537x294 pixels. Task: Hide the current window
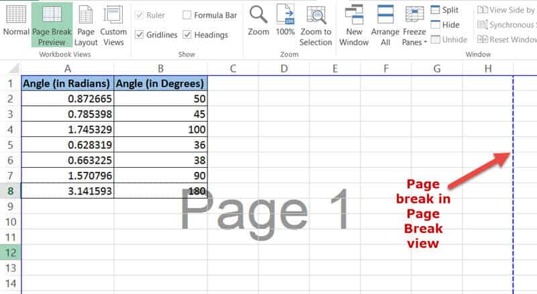[445, 25]
